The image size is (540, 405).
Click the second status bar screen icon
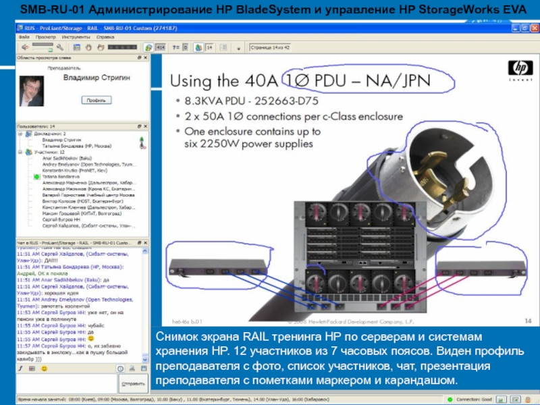(x=515, y=400)
